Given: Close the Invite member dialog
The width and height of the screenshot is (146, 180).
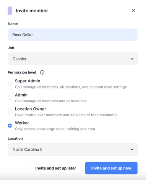Looking at the screenshot, I should click(133, 11).
